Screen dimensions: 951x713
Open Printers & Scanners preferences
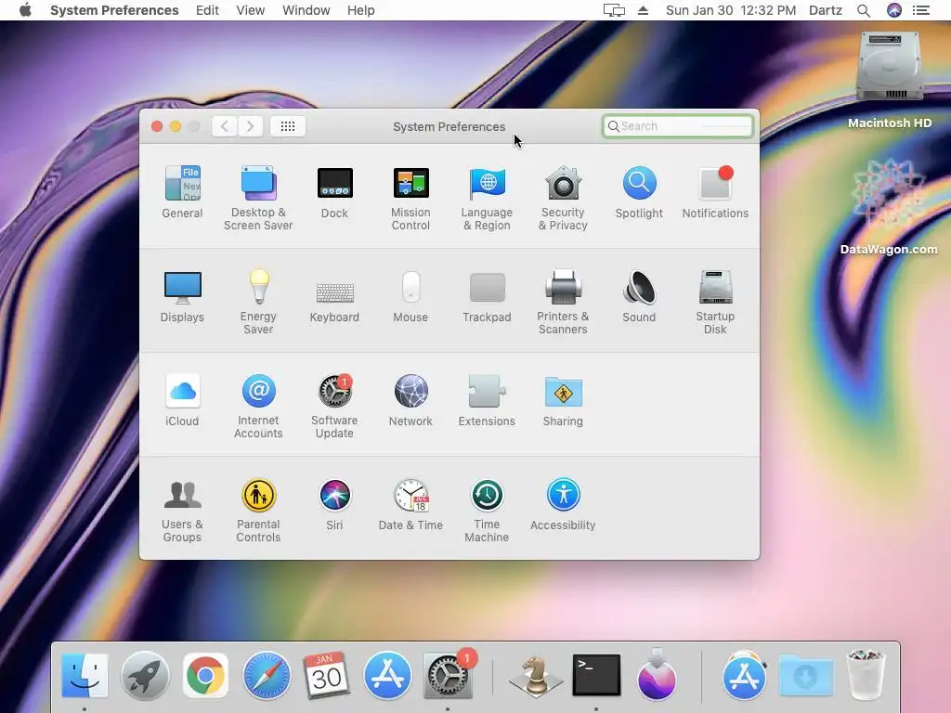click(x=563, y=302)
